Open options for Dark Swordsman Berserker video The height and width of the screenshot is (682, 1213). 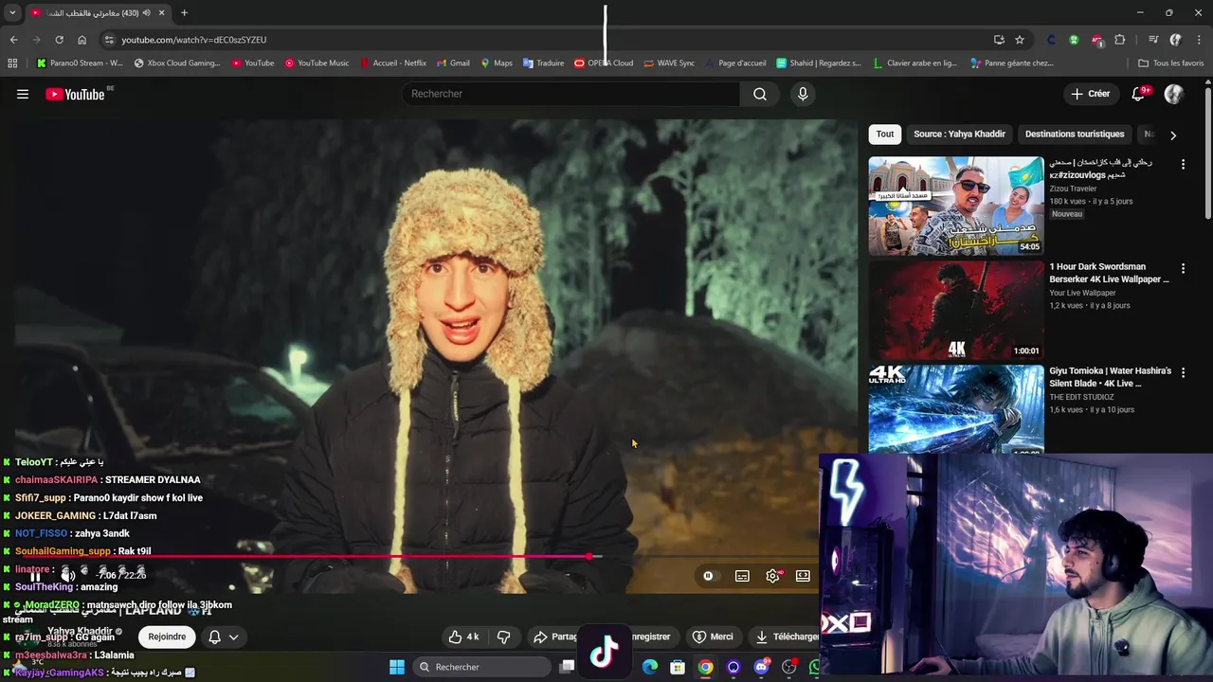1183,269
